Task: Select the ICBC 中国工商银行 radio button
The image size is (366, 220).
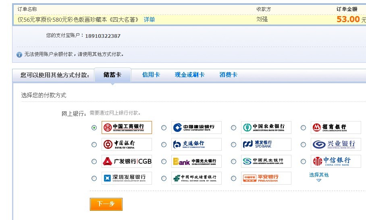Action: click(x=94, y=127)
